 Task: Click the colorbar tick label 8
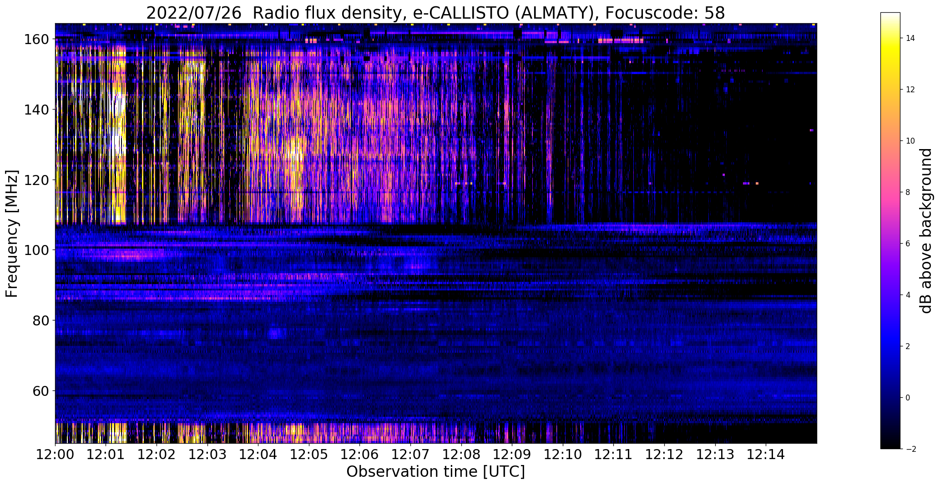908,192
